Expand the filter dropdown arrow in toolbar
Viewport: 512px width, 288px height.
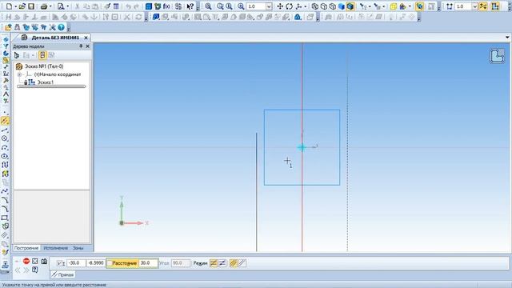pos(370,6)
